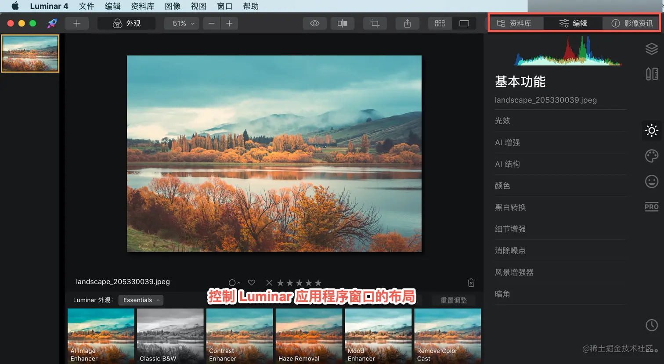Apply the Classic B&W look
This screenshot has height=364, width=664.
click(x=170, y=336)
